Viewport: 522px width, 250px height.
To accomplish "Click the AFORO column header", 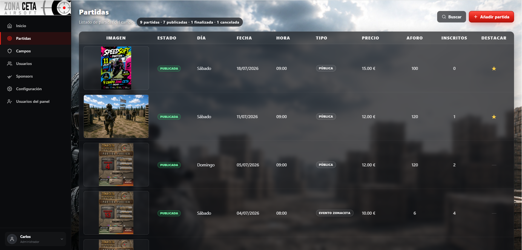I will click(x=415, y=38).
